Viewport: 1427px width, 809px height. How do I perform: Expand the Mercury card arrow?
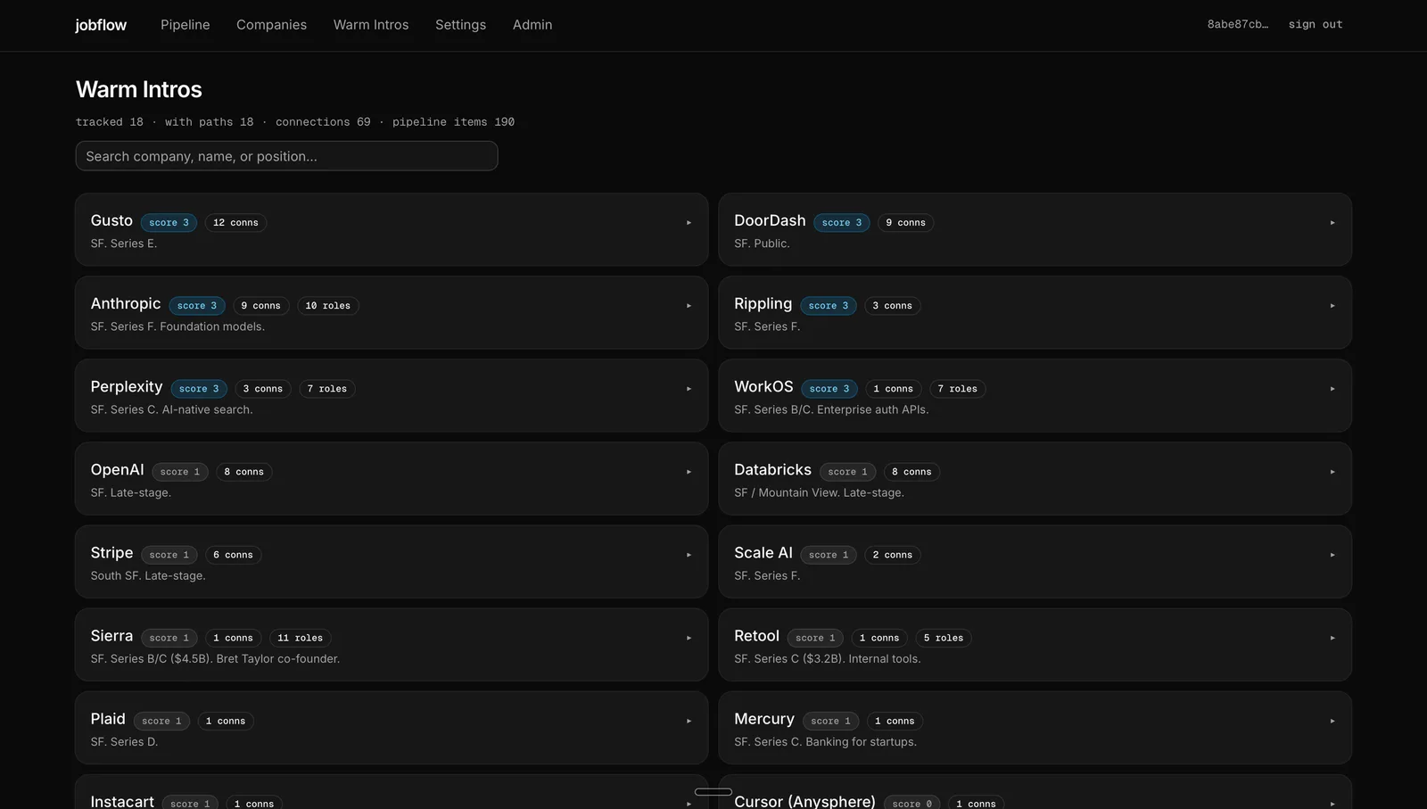coord(1332,721)
